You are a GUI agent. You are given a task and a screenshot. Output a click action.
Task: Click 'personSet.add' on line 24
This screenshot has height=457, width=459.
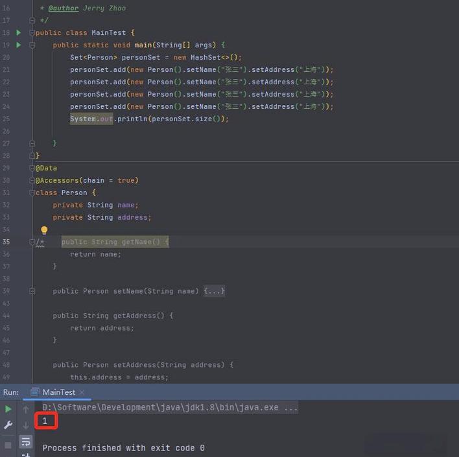coord(98,106)
